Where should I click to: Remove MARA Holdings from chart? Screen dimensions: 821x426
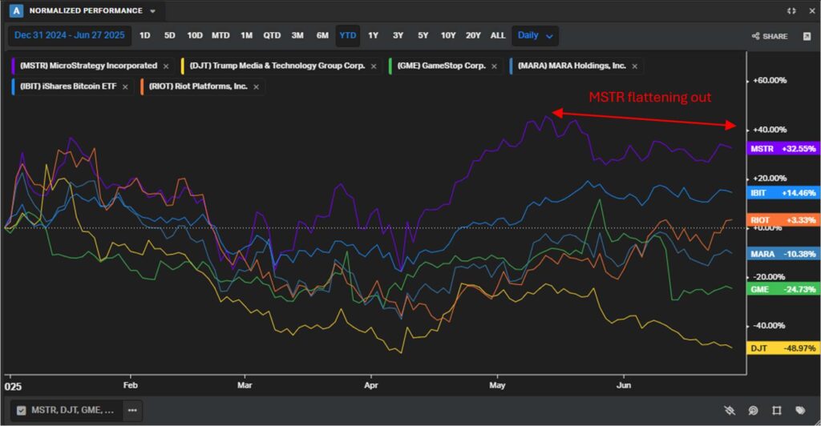click(635, 66)
